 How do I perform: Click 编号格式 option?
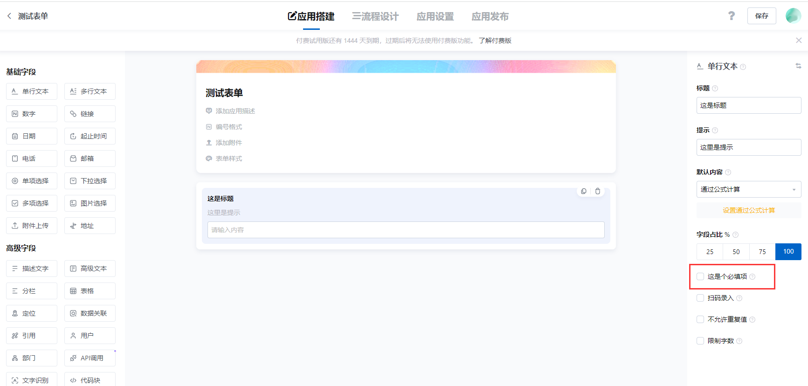tap(224, 127)
